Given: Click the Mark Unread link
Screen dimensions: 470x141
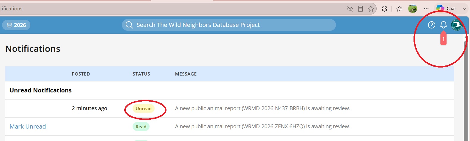Looking at the screenshot, I should pyautogui.click(x=28, y=126).
